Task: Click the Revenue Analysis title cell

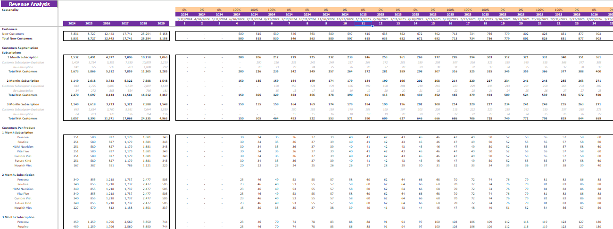Action: (x=29, y=4)
